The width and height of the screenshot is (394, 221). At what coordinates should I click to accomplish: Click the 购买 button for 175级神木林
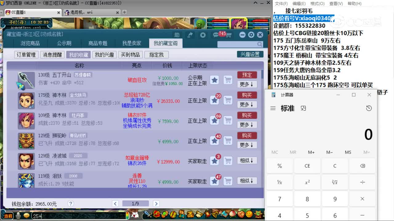pos(247,95)
